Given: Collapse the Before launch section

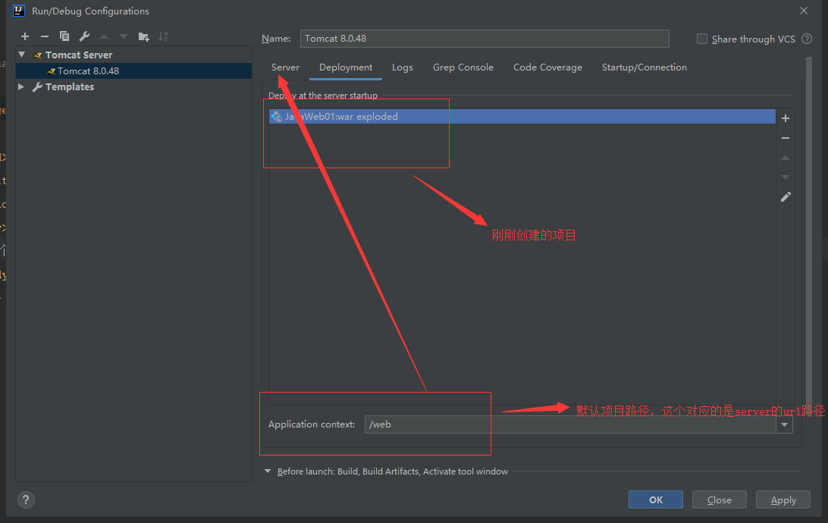Looking at the screenshot, I should pyautogui.click(x=268, y=471).
